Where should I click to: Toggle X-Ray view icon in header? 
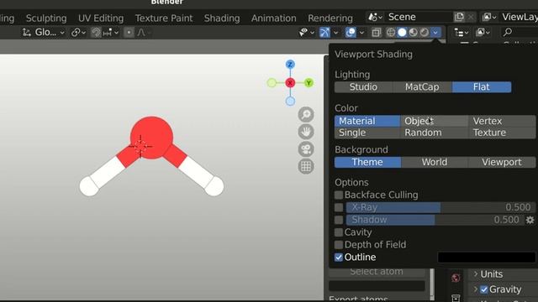click(x=376, y=33)
